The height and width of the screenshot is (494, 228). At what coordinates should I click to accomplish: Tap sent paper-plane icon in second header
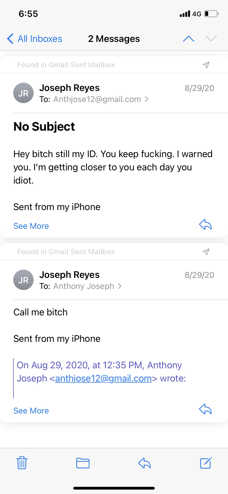206,252
